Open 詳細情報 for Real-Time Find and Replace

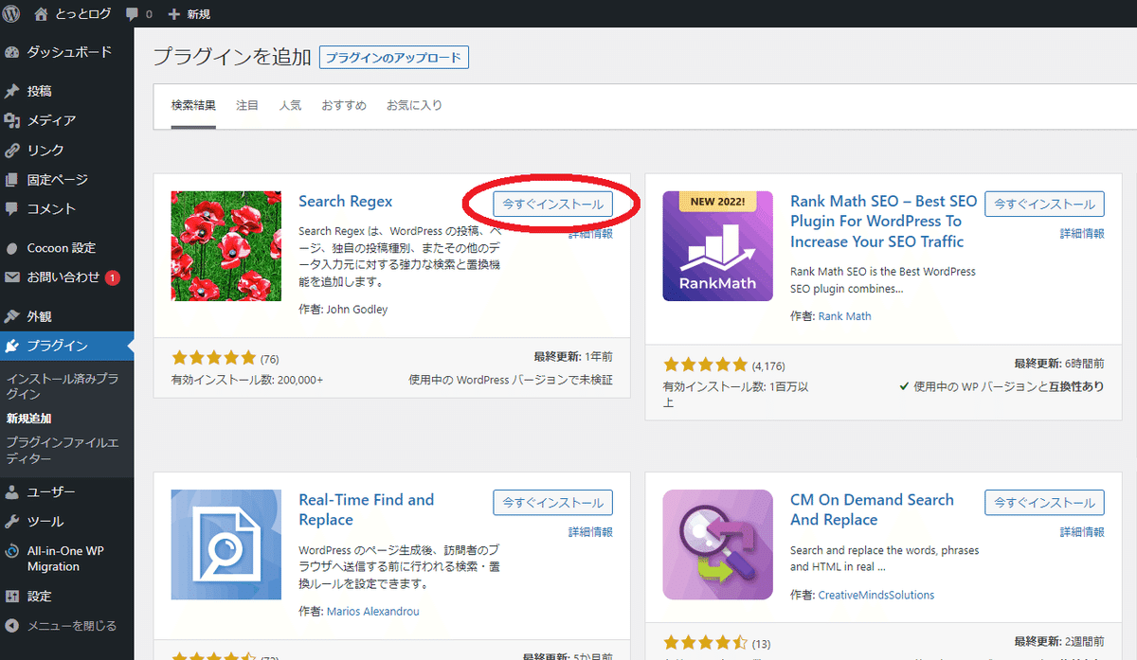point(590,531)
